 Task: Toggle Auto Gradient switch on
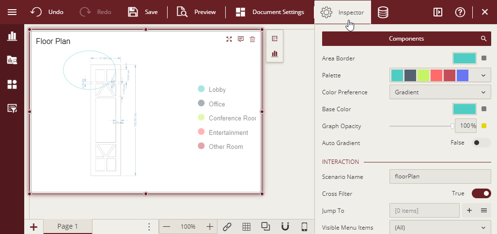(x=481, y=143)
